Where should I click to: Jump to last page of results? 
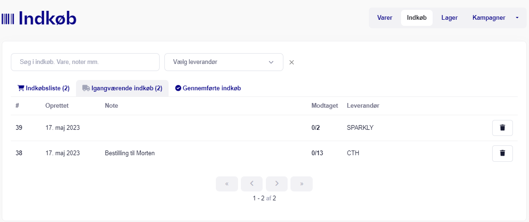pos(301,184)
